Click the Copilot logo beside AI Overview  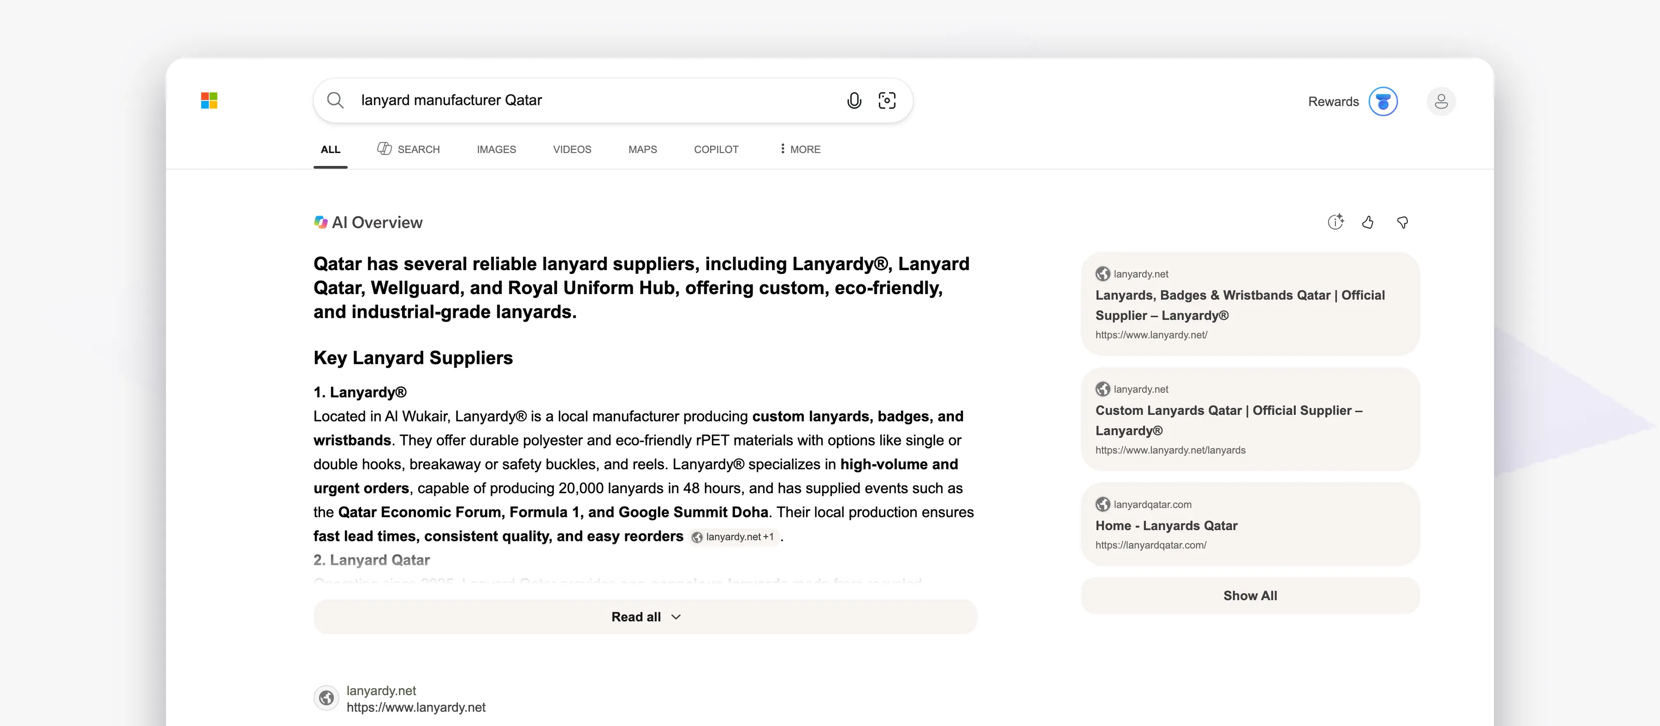(320, 222)
